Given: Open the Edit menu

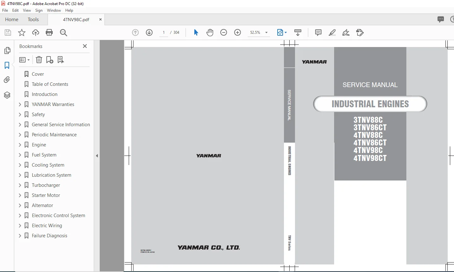Looking at the screenshot, I should pos(15,10).
